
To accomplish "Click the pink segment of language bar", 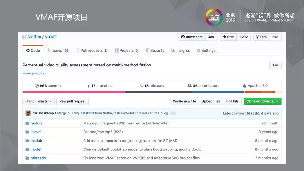I will pyautogui.click(x=73, y=92).
